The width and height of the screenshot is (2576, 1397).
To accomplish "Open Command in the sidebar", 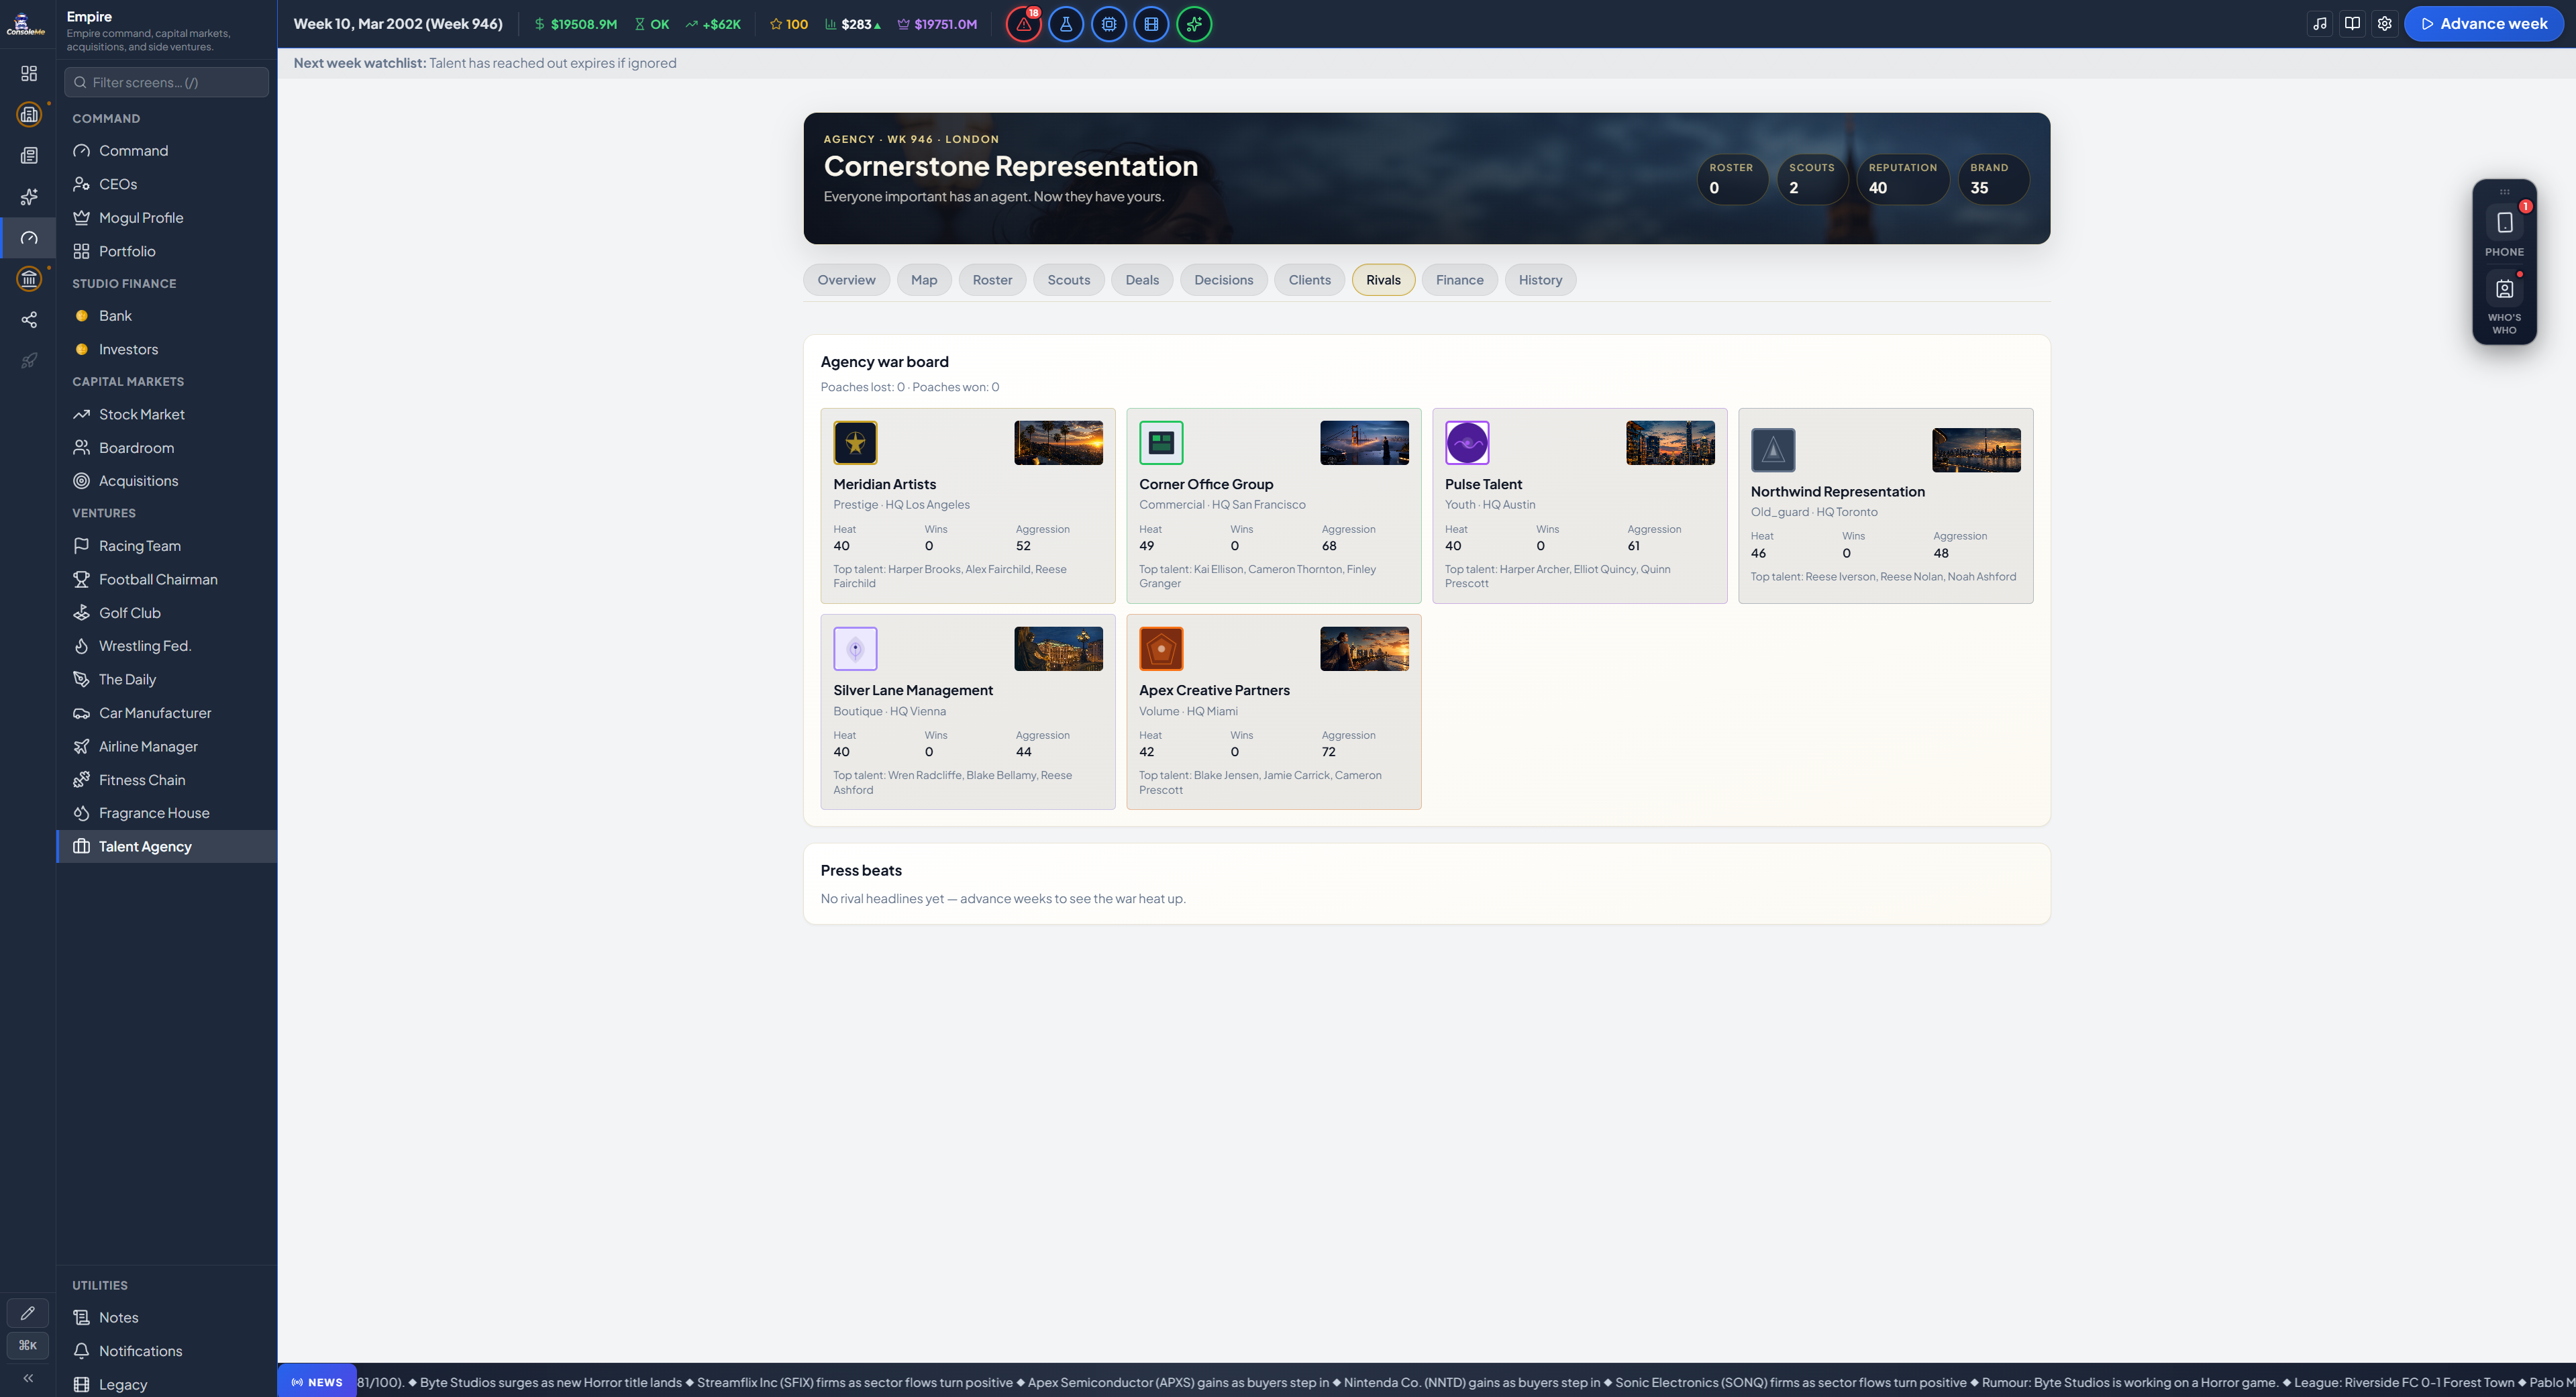I will pos(166,151).
